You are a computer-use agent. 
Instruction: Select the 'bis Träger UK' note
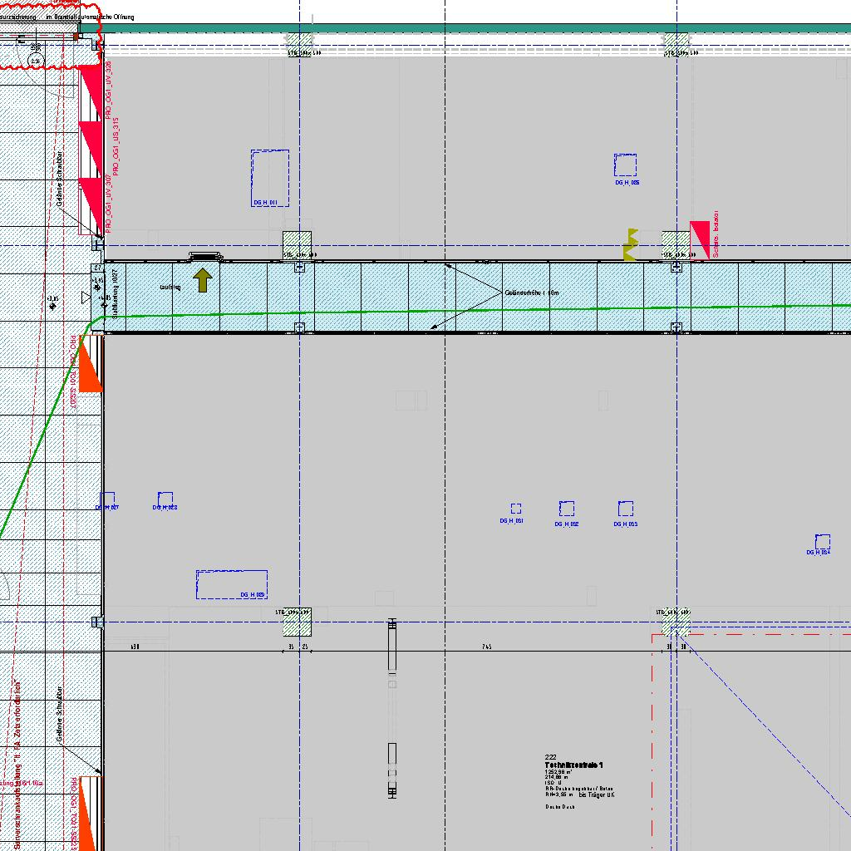pos(597,794)
